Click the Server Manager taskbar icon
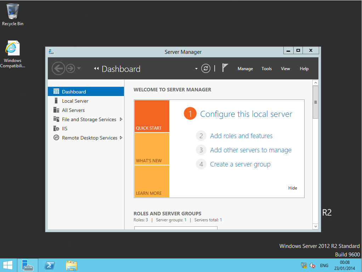 (x=28, y=265)
